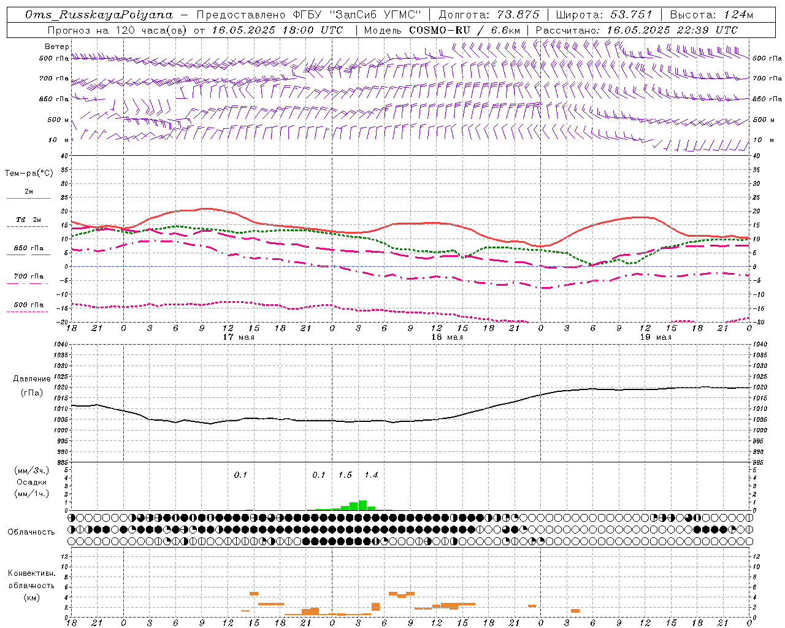
Task: Click the 1.4 precipitation amount value
Action: [x=371, y=475]
